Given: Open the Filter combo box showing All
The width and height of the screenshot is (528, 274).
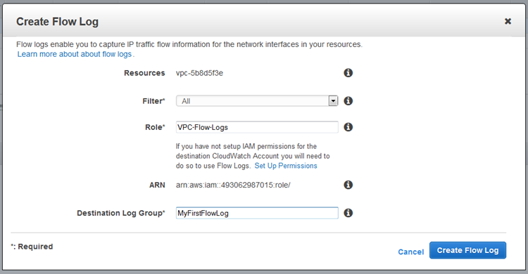Looking at the screenshot, I should click(257, 101).
